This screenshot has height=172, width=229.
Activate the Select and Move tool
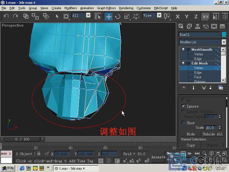[109, 17]
